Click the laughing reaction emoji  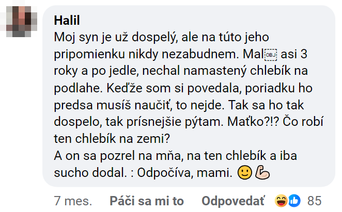point(282,200)
